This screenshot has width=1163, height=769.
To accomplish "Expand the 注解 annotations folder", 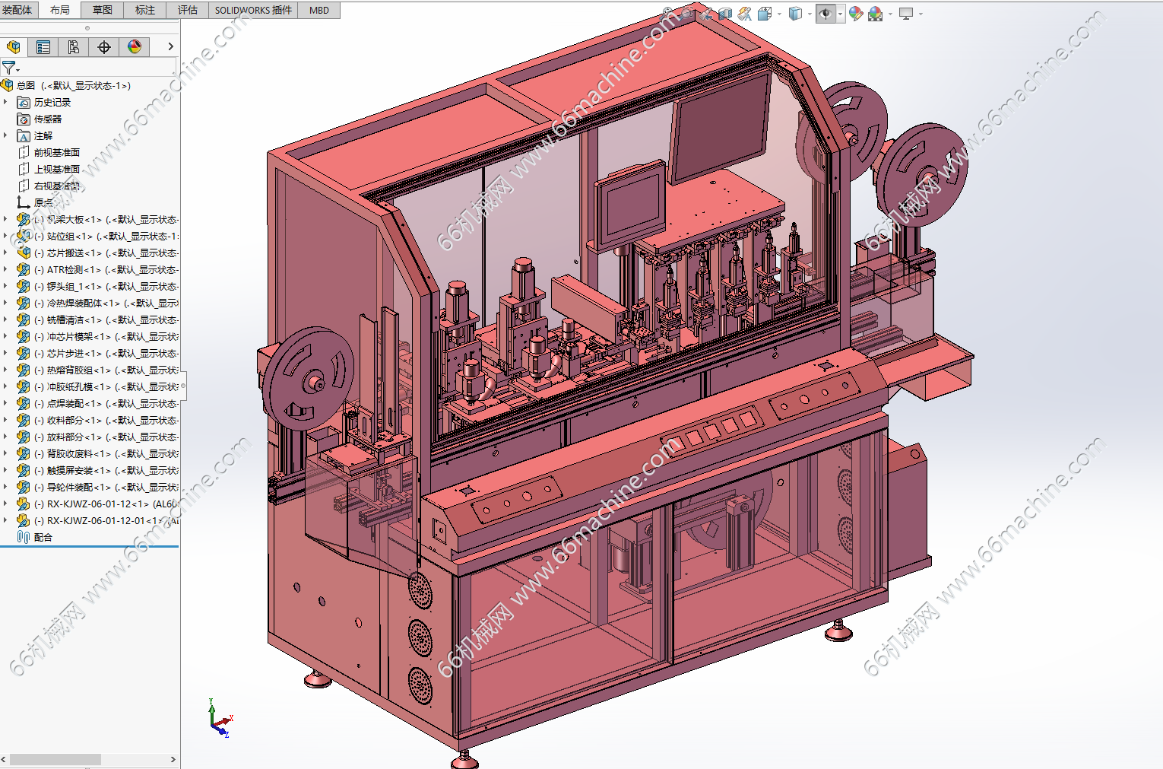I will coord(5,135).
